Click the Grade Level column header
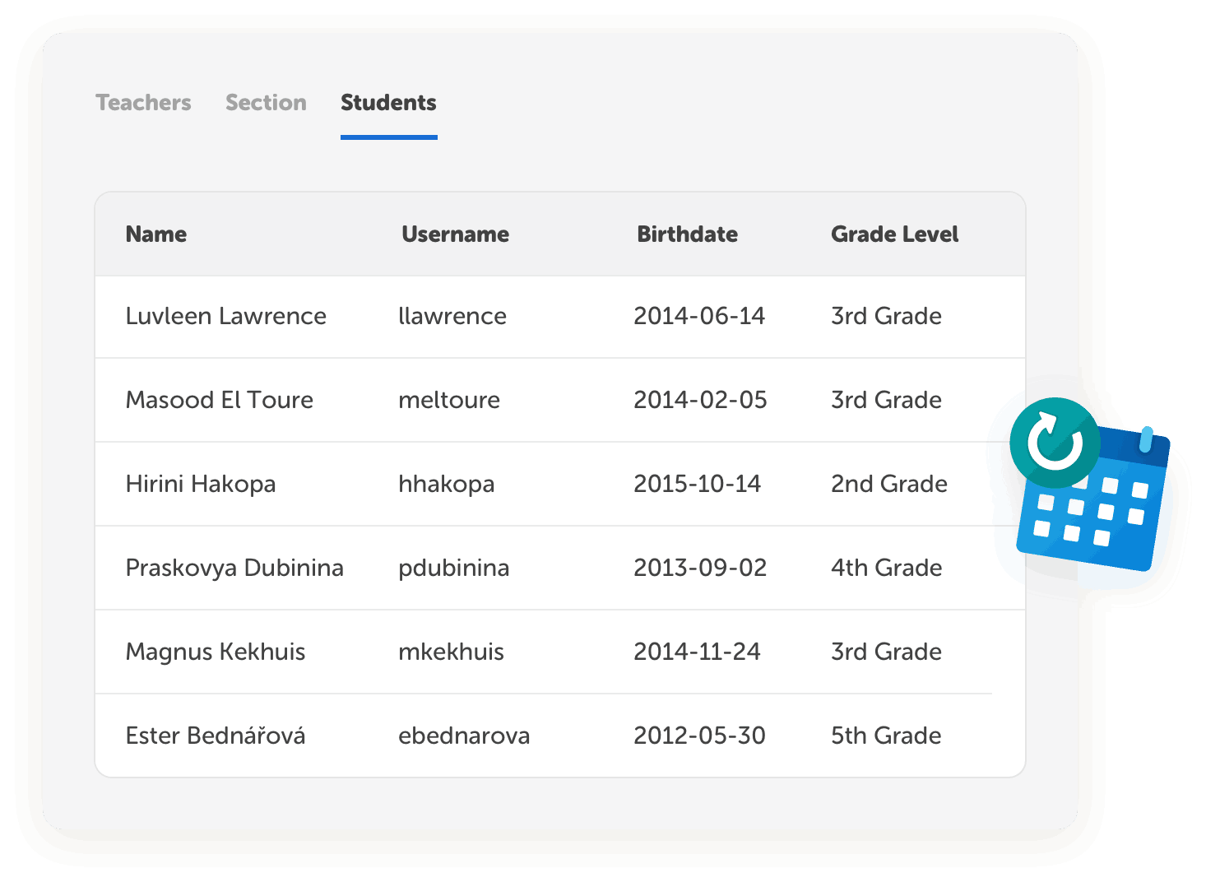This screenshot has width=1206, height=882. tap(894, 234)
